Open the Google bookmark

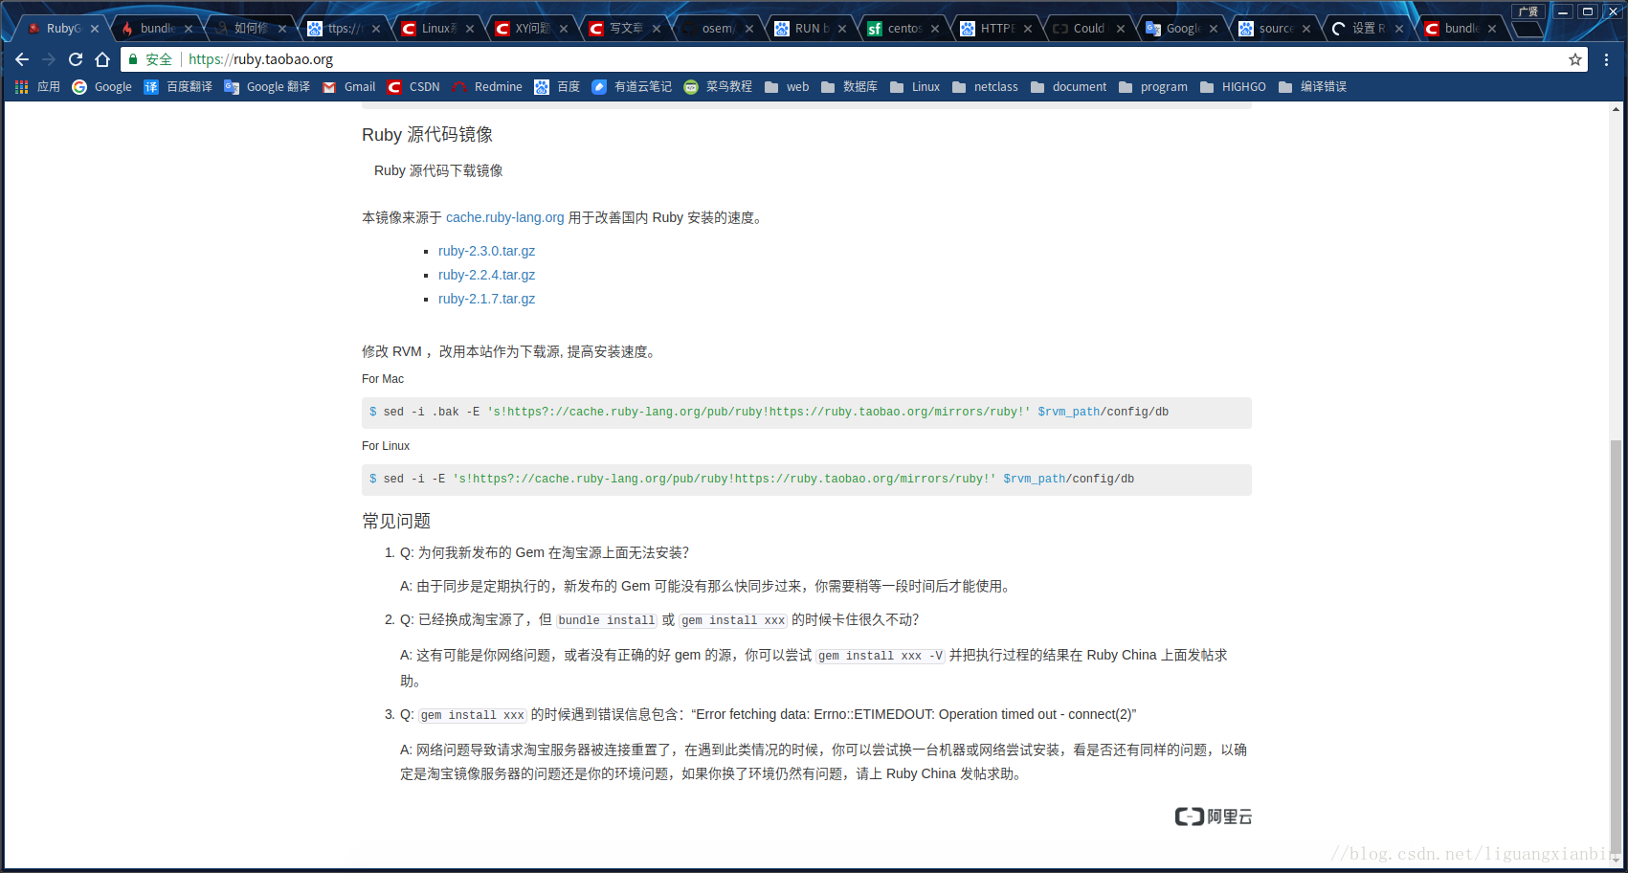click(101, 87)
